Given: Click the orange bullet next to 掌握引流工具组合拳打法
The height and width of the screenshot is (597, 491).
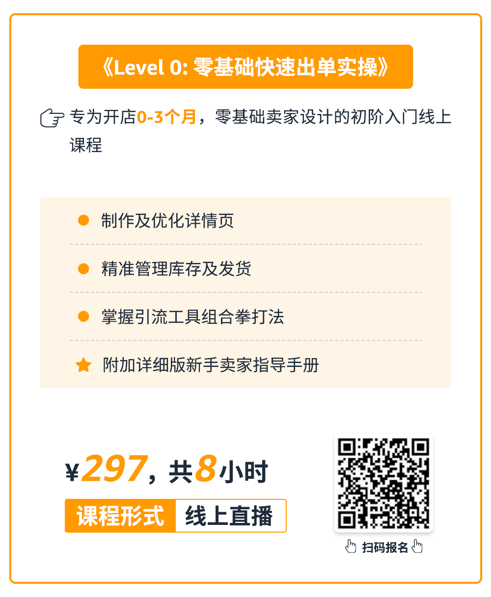Looking at the screenshot, I should coord(84,316).
